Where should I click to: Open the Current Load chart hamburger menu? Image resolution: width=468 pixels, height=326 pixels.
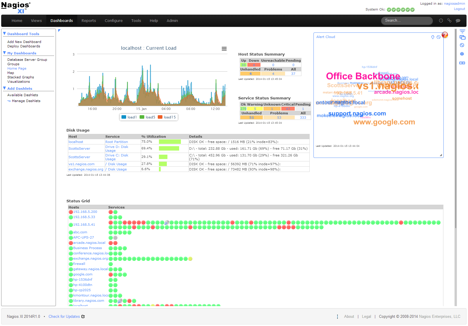(x=224, y=49)
